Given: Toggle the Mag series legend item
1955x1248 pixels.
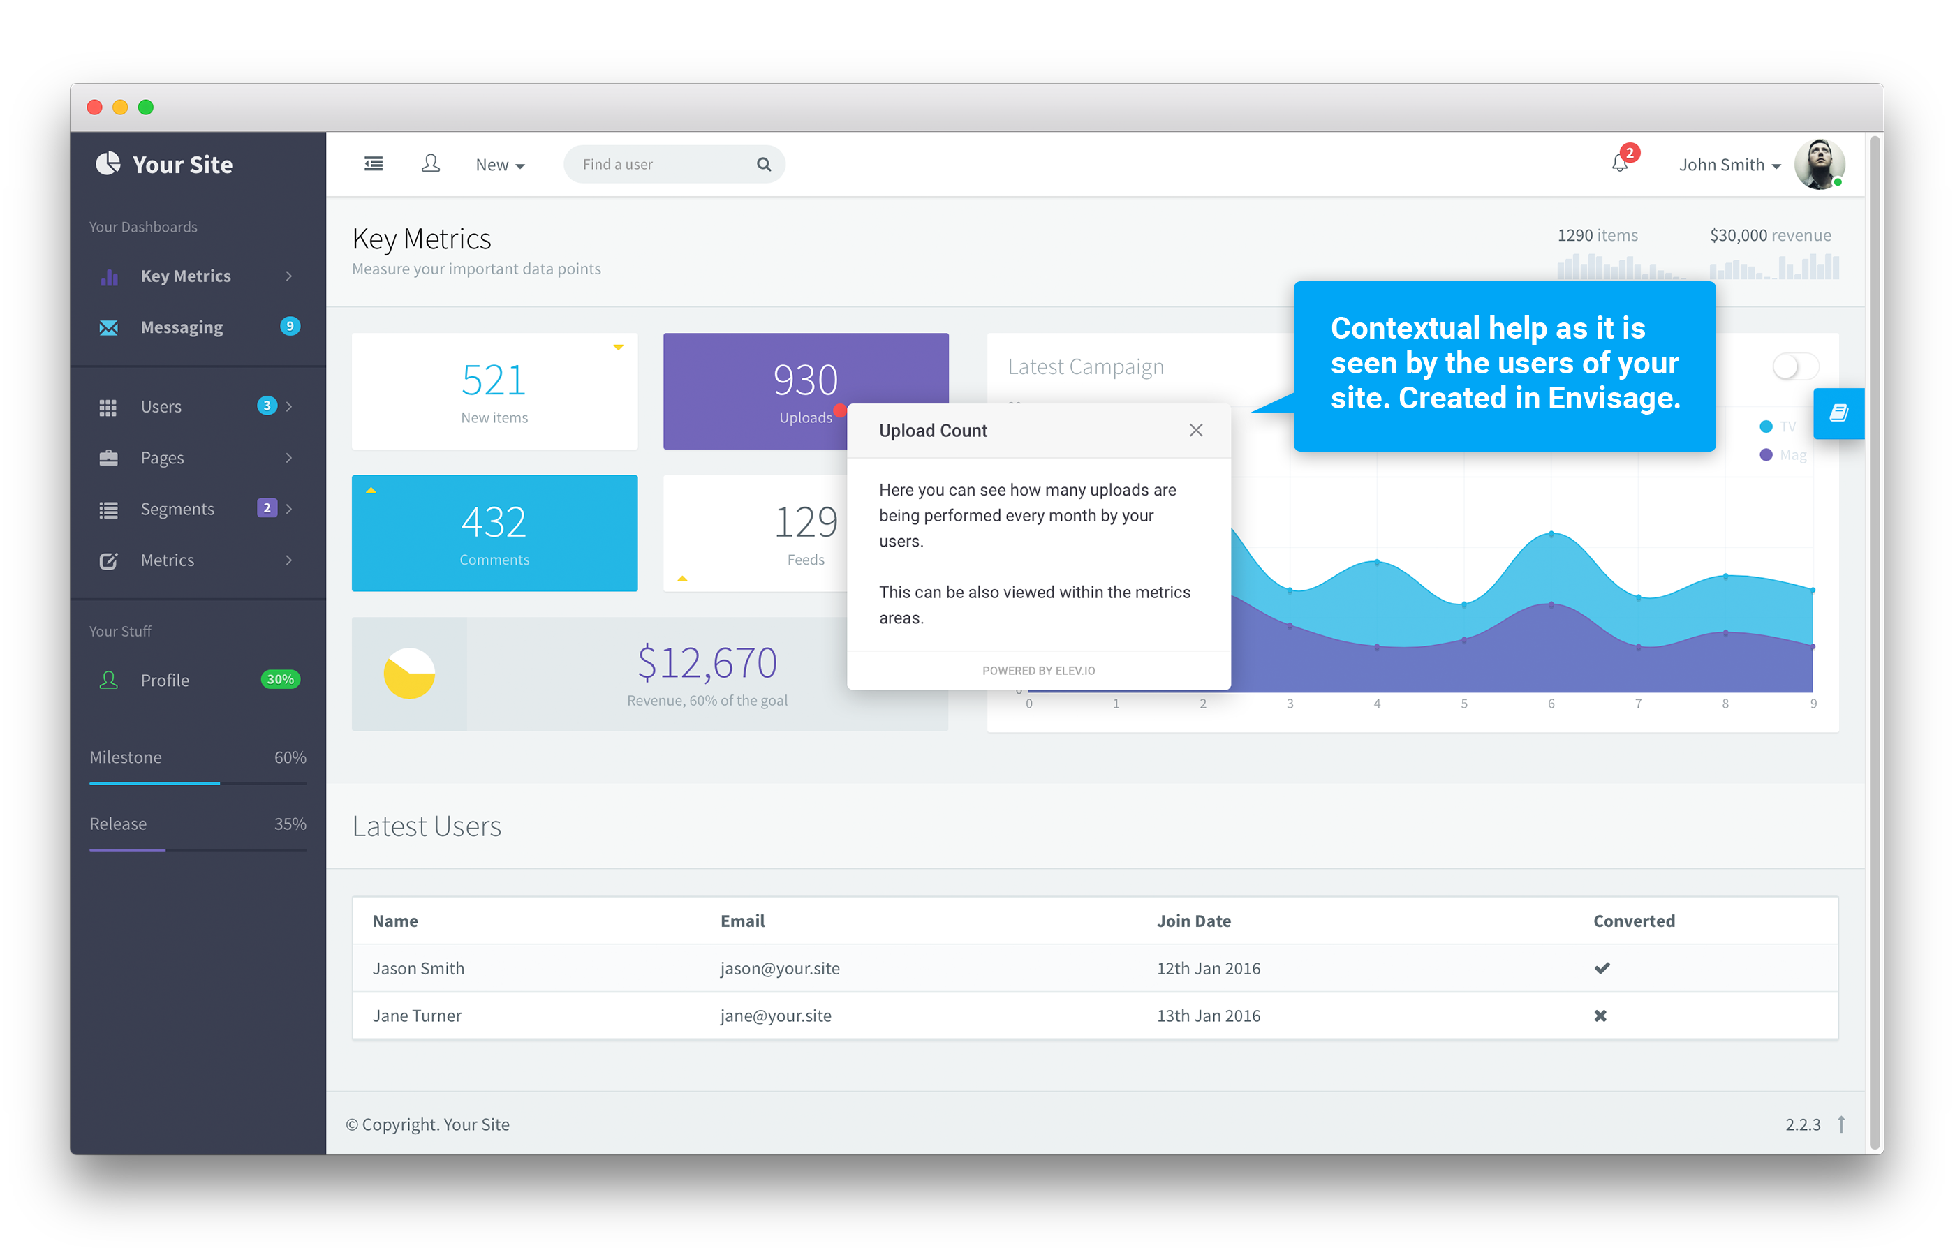Looking at the screenshot, I should [x=1782, y=455].
